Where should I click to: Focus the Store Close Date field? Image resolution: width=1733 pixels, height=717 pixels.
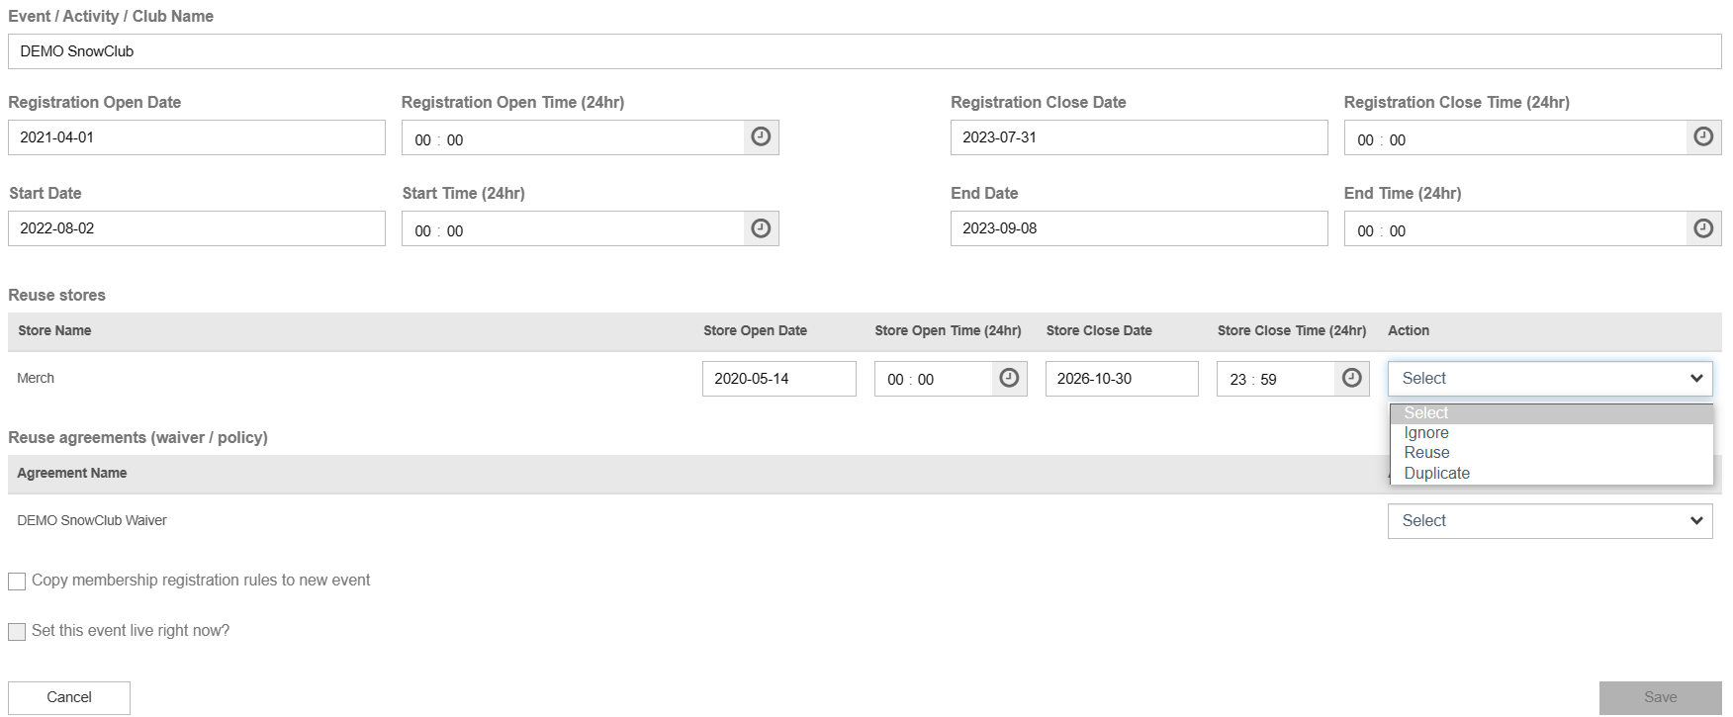1121,379
